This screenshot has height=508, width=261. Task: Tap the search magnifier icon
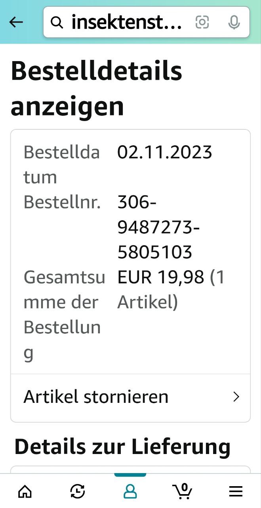coord(57,23)
